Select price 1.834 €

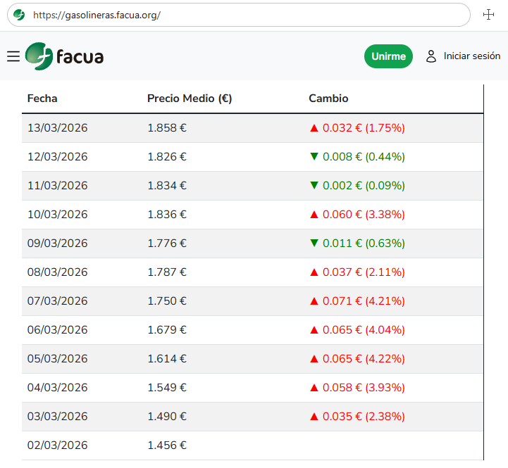pyautogui.click(x=167, y=186)
